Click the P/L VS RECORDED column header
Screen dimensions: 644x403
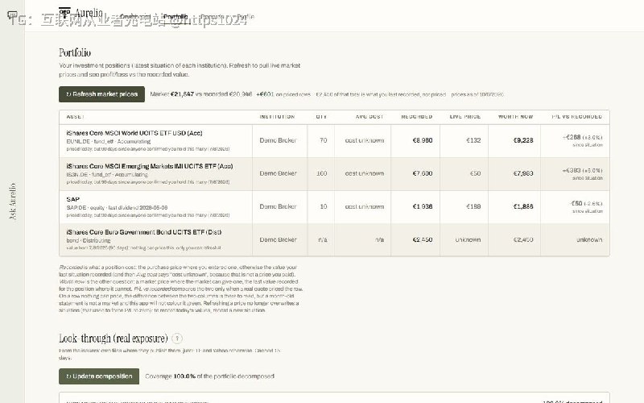(577, 117)
